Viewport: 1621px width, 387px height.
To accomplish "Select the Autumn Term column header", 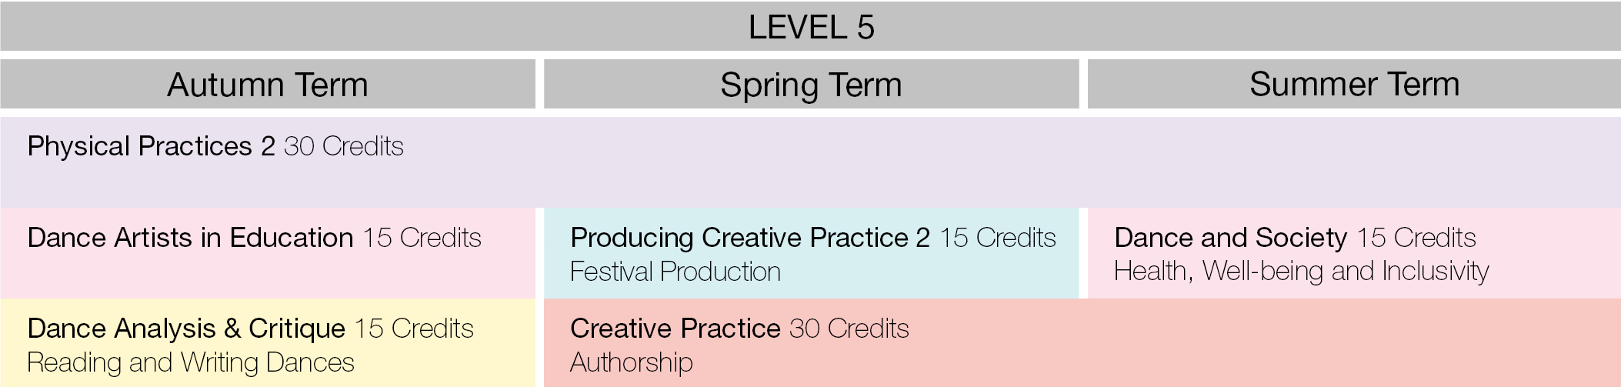I will tap(267, 85).
